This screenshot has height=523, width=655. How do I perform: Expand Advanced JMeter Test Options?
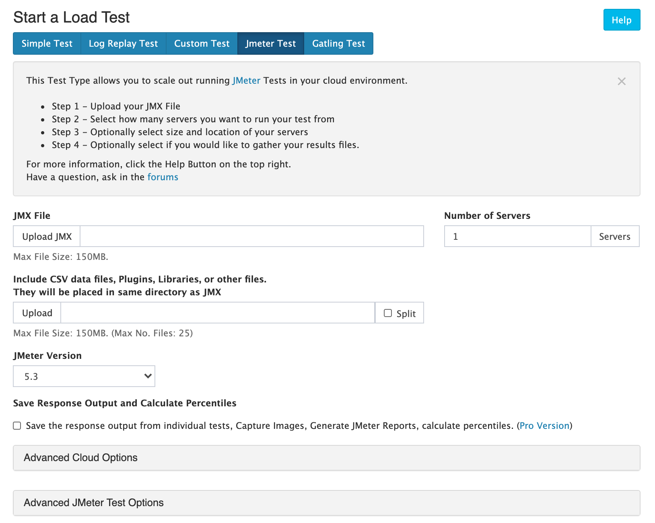tap(327, 503)
